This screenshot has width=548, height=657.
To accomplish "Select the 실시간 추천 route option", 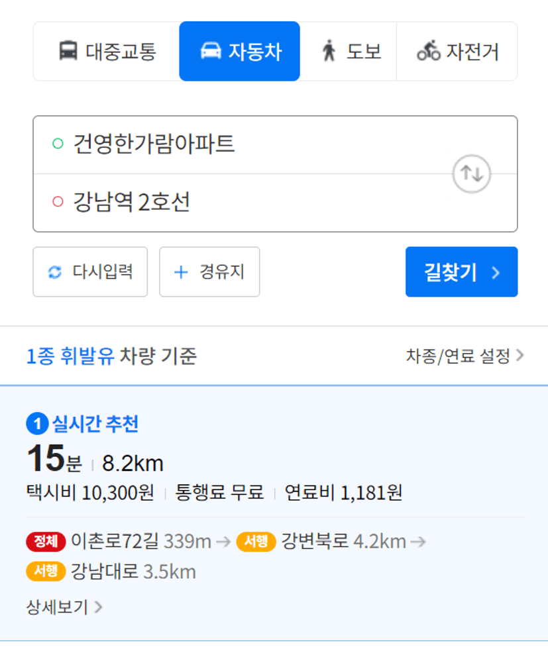I will 95,424.
